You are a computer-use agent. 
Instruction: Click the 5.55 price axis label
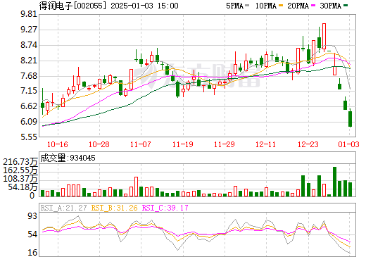pos(29,137)
